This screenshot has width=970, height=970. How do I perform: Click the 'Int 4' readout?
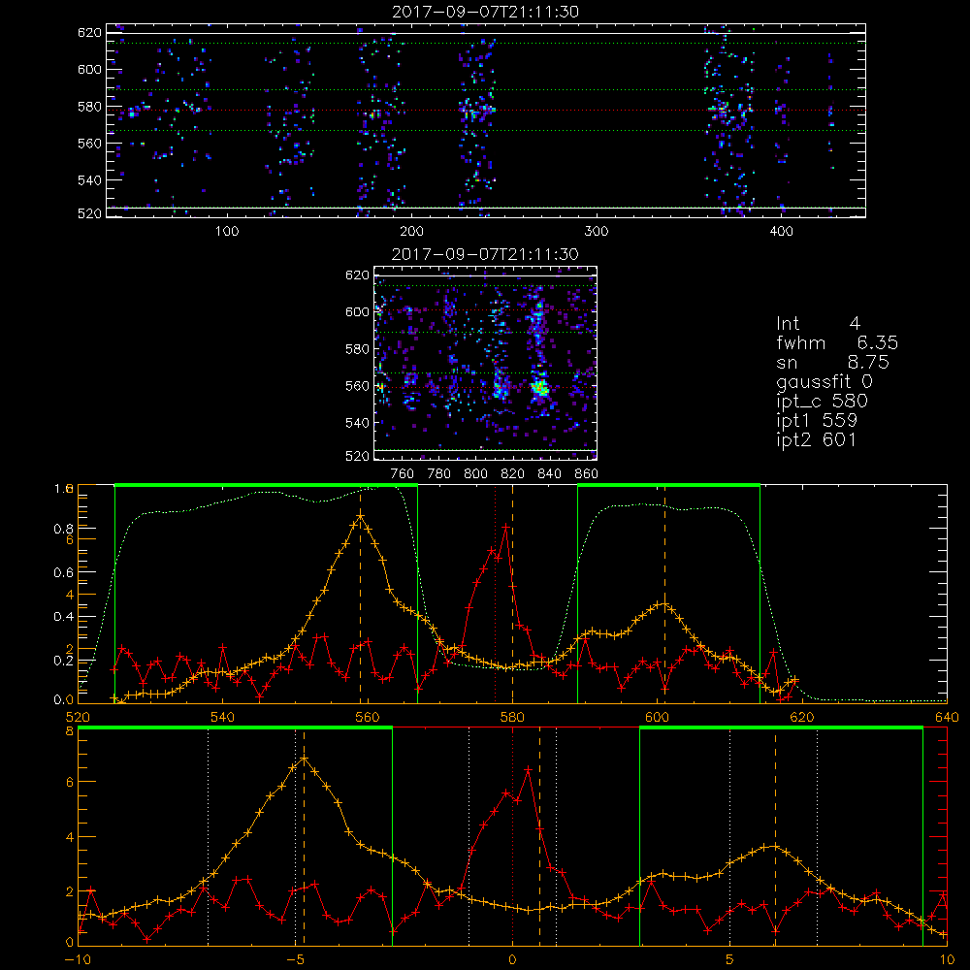coord(818,324)
